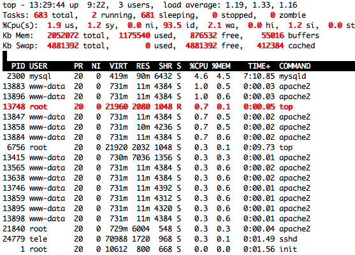Select PID 24779 in the process list

coord(14,238)
